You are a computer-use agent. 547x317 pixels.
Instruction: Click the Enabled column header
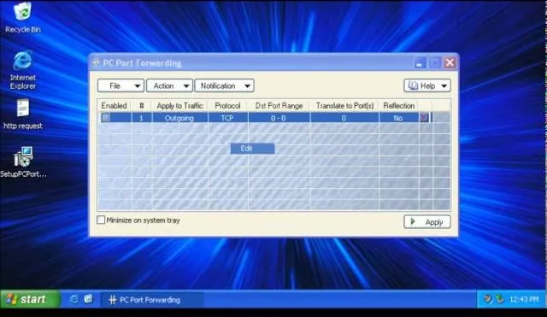click(114, 106)
